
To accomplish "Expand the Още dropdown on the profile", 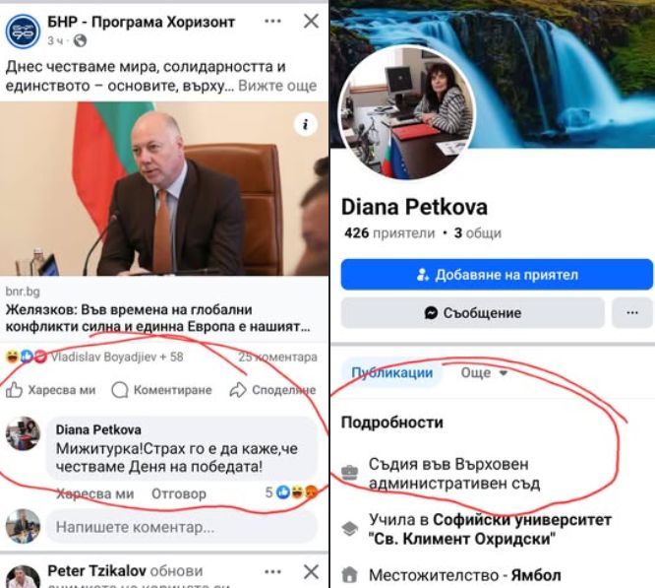I will [x=484, y=372].
